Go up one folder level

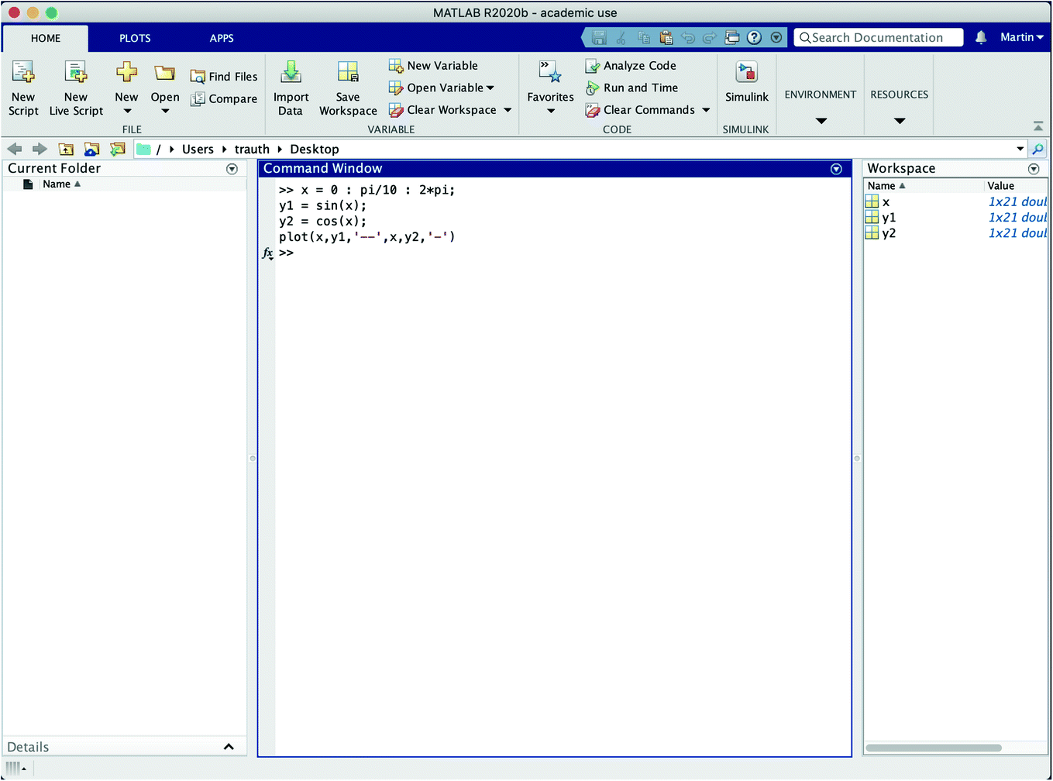[x=66, y=149]
